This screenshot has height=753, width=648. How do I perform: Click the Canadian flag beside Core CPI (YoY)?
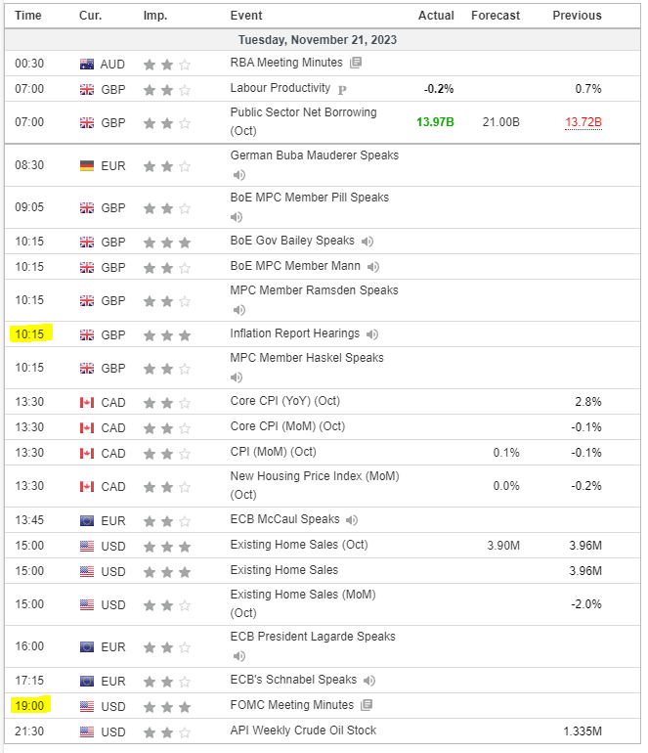pos(88,402)
